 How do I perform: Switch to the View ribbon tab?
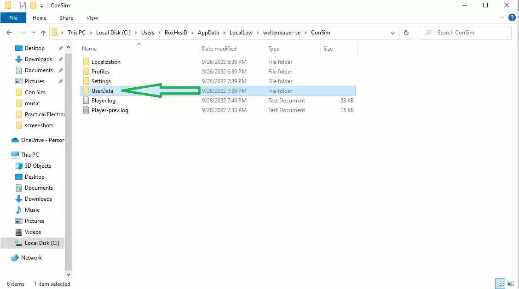(x=92, y=18)
